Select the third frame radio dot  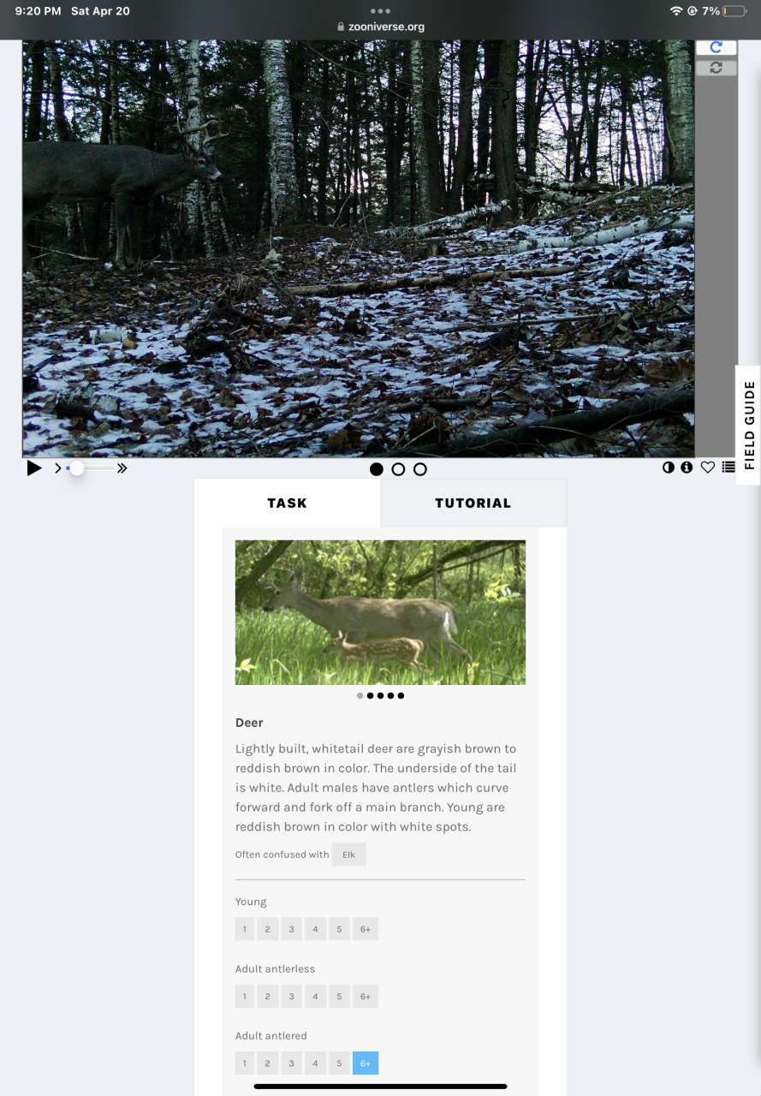[420, 469]
